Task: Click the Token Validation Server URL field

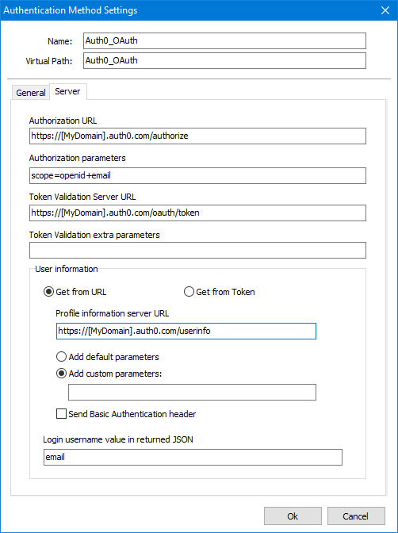Action: [x=197, y=213]
